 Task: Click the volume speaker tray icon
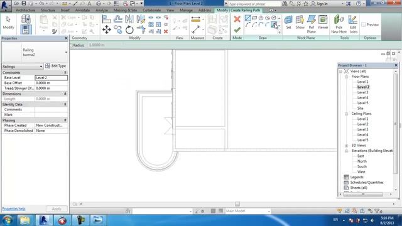(x=372, y=220)
